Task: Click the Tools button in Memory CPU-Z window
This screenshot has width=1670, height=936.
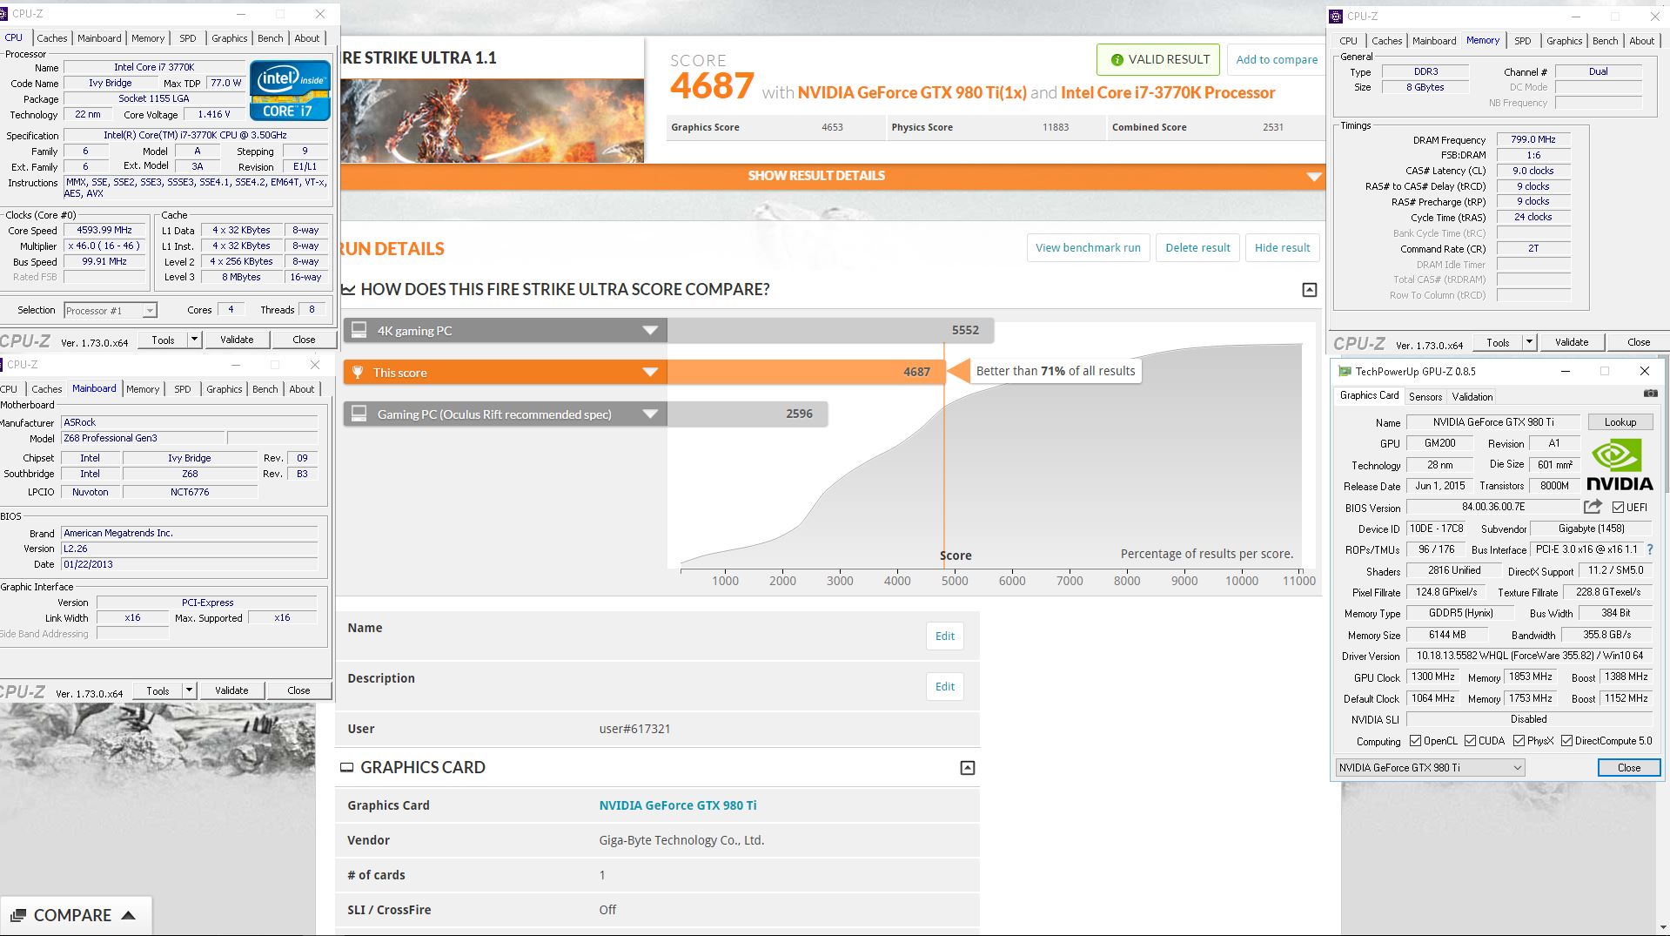Action: coord(1498,342)
